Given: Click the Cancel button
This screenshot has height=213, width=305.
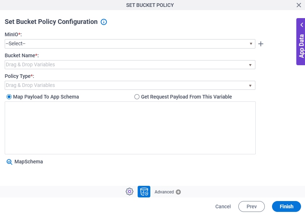Looking at the screenshot, I should pyautogui.click(x=223, y=206).
